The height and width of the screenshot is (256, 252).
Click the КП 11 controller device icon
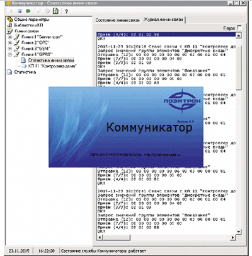point(23,66)
